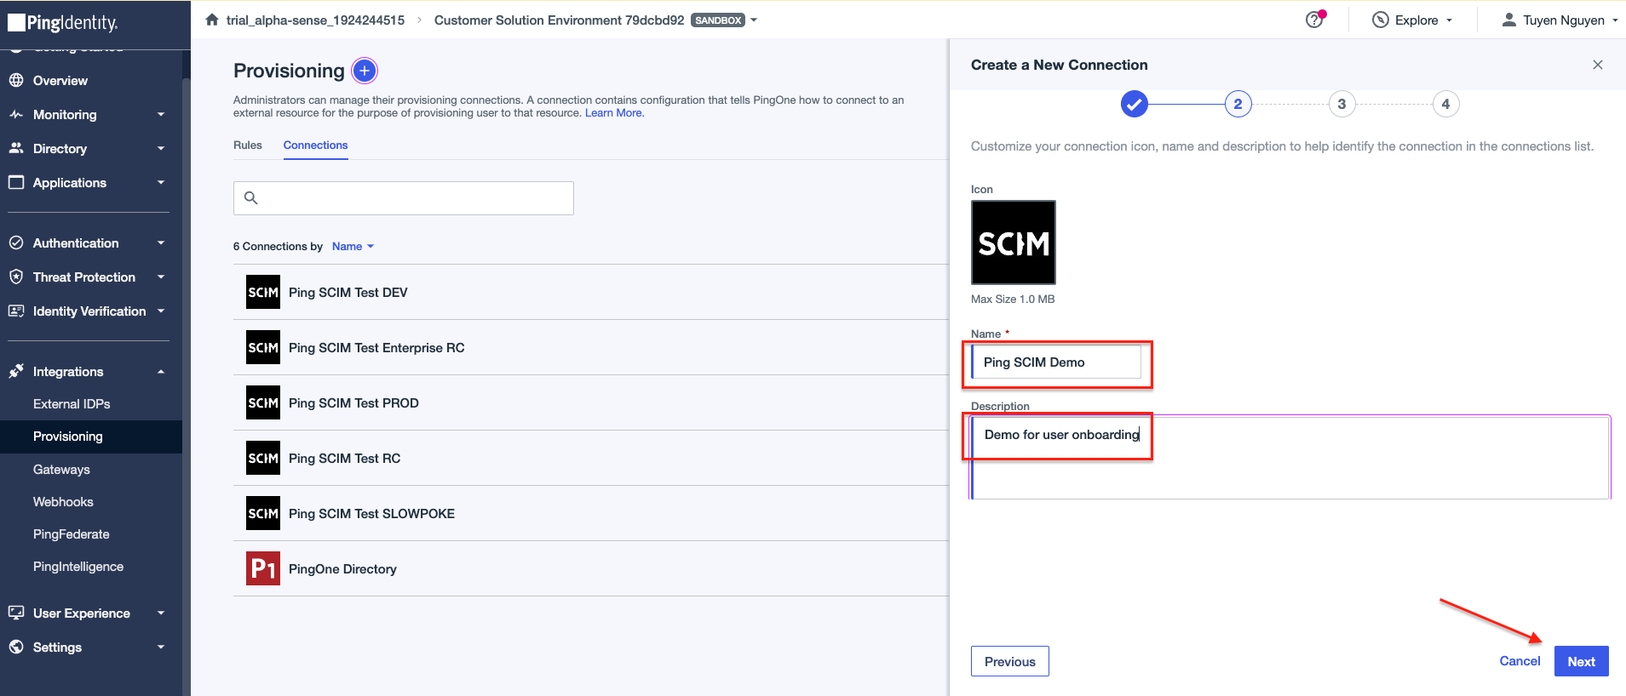Expand the Identity Verification menu arrow
This screenshot has width=1626, height=696.
[x=161, y=311]
